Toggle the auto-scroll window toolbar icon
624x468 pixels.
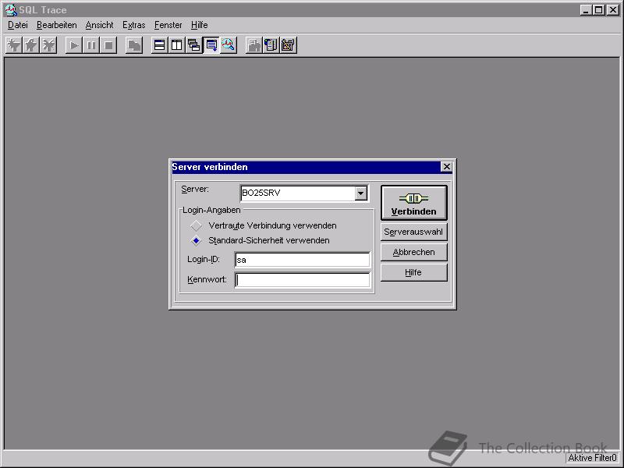(x=211, y=45)
